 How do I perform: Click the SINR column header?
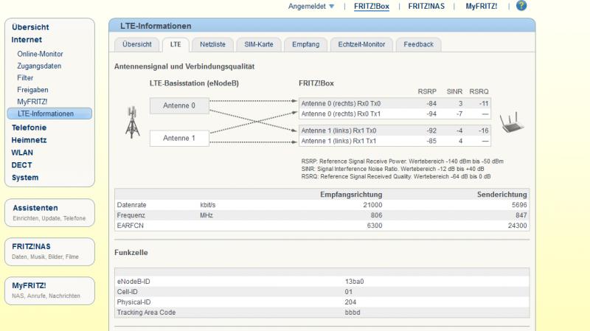coord(454,91)
